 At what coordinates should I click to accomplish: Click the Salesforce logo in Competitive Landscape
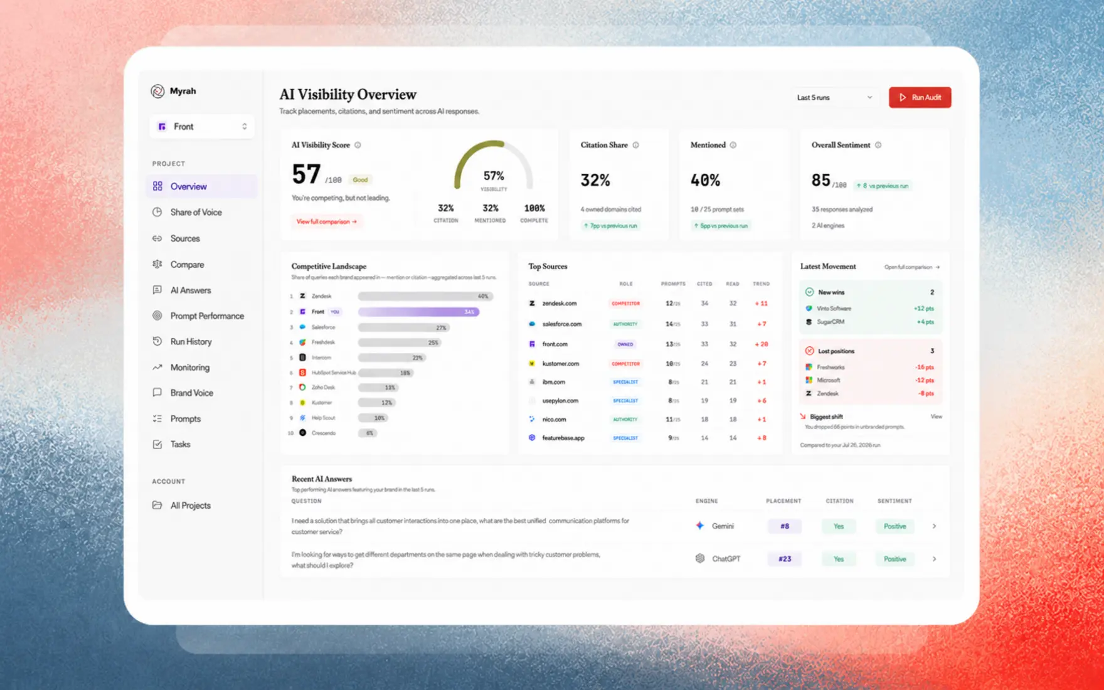point(302,327)
